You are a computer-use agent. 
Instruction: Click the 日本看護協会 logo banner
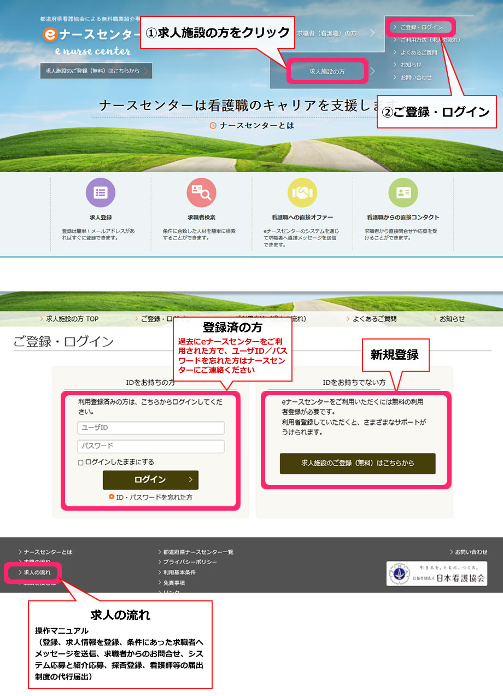click(x=437, y=574)
